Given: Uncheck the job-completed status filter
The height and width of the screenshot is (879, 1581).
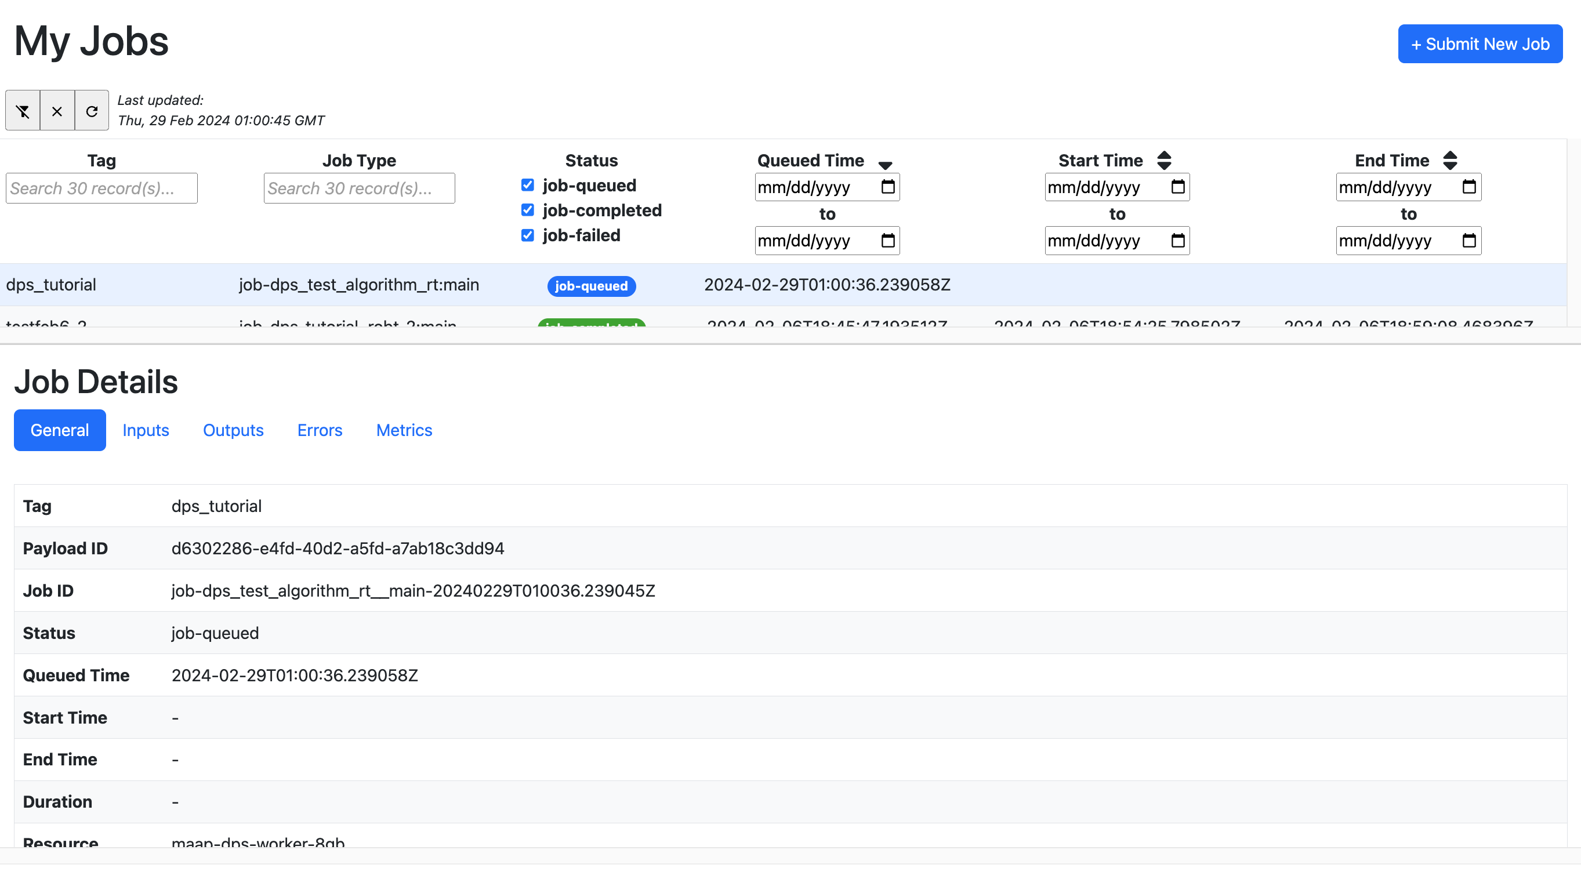Looking at the screenshot, I should tap(527, 210).
